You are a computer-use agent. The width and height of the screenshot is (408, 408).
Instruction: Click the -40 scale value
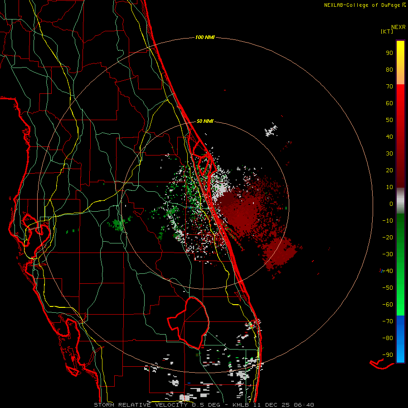[x=388, y=271]
